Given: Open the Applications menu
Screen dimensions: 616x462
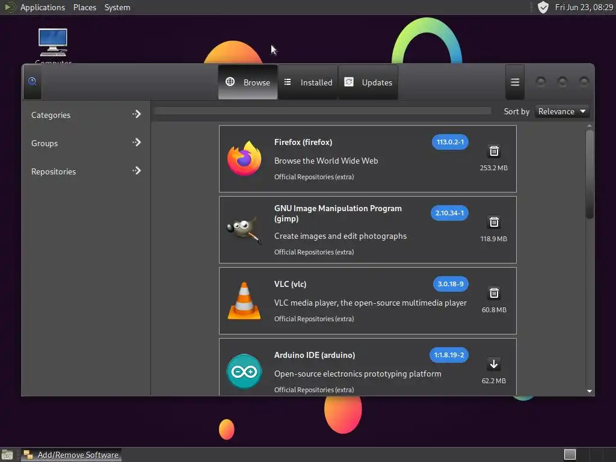Looking at the screenshot, I should pyautogui.click(x=43, y=7).
